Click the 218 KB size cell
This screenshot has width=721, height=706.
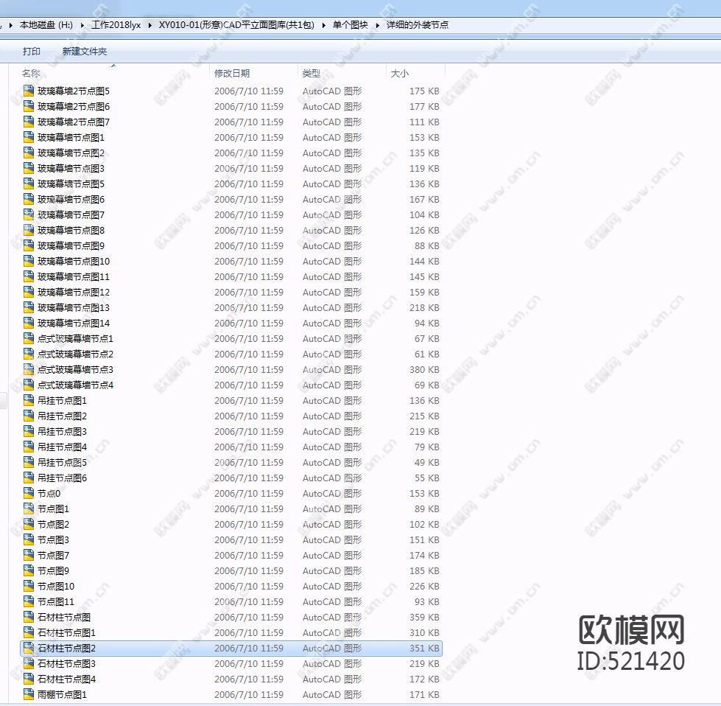click(424, 307)
